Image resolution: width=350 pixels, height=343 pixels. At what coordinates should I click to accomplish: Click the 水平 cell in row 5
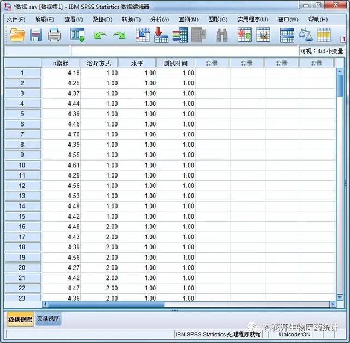click(x=138, y=114)
